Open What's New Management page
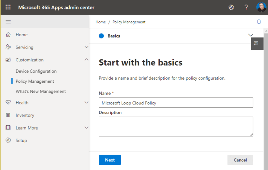Screen dimensions: 268x170 (40, 91)
